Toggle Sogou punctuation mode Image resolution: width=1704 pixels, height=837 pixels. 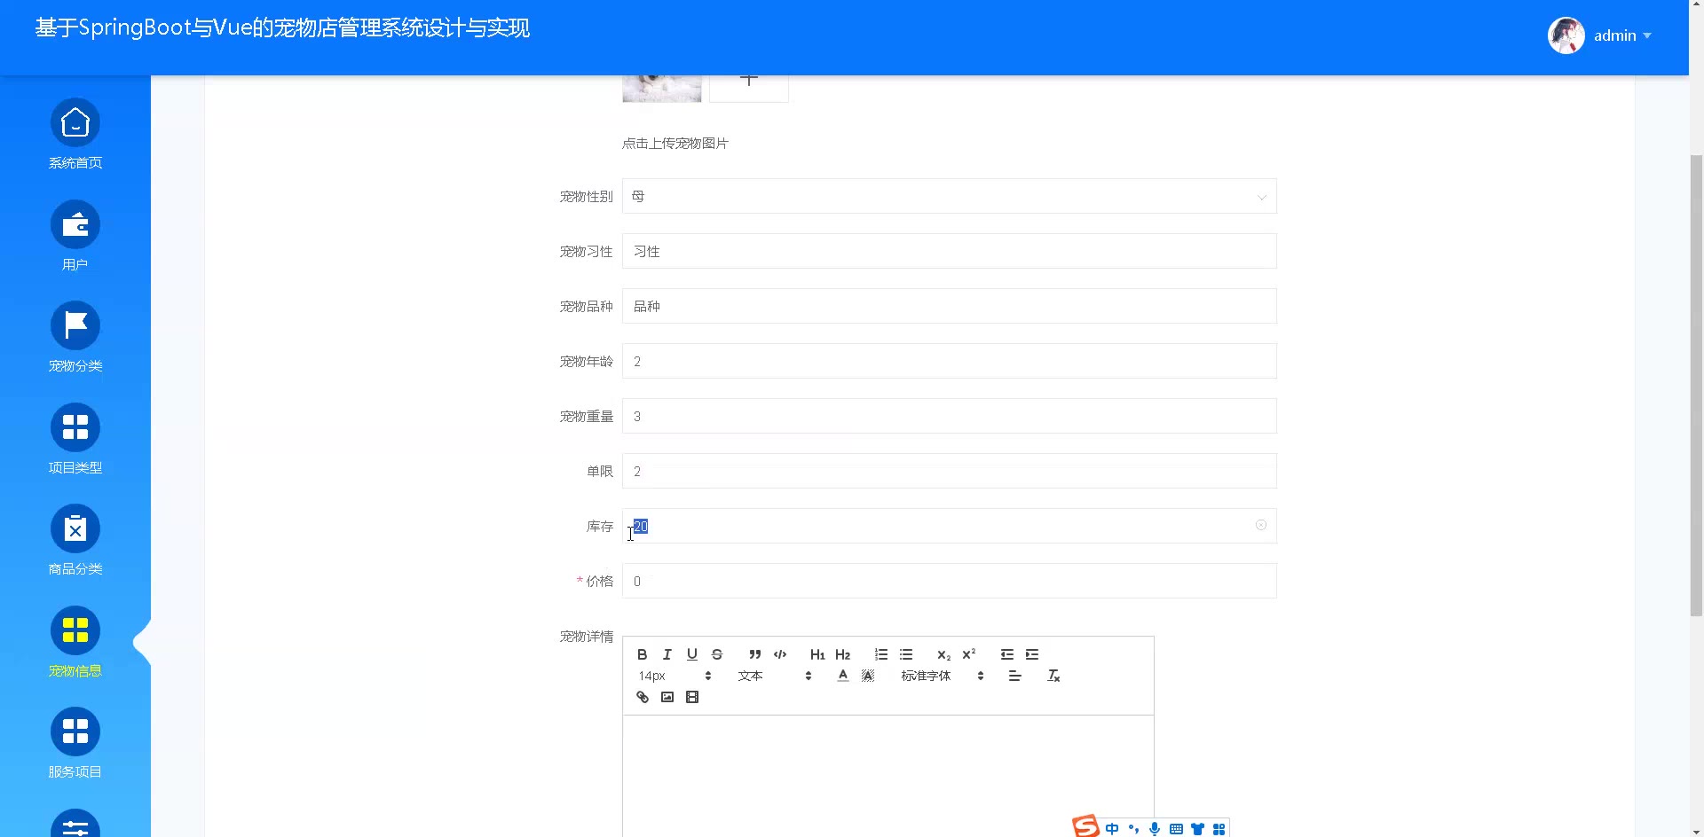[x=1133, y=829]
